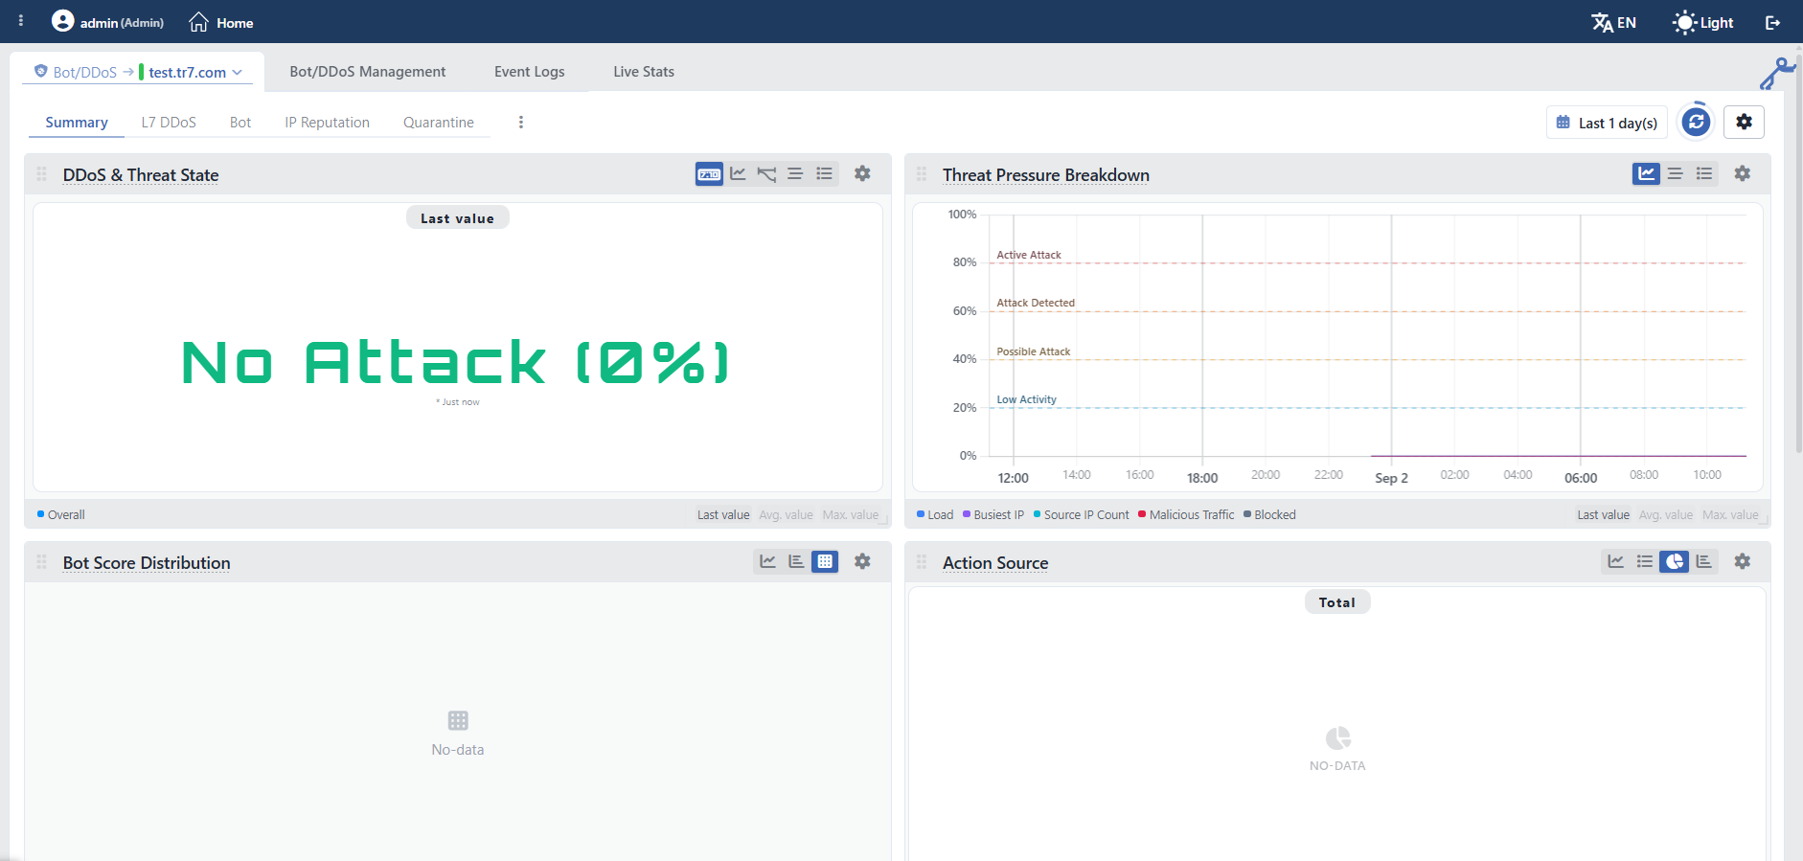Switch to the Bot sub-tab
This screenshot has height=861, width=1803.
[240, 123]
